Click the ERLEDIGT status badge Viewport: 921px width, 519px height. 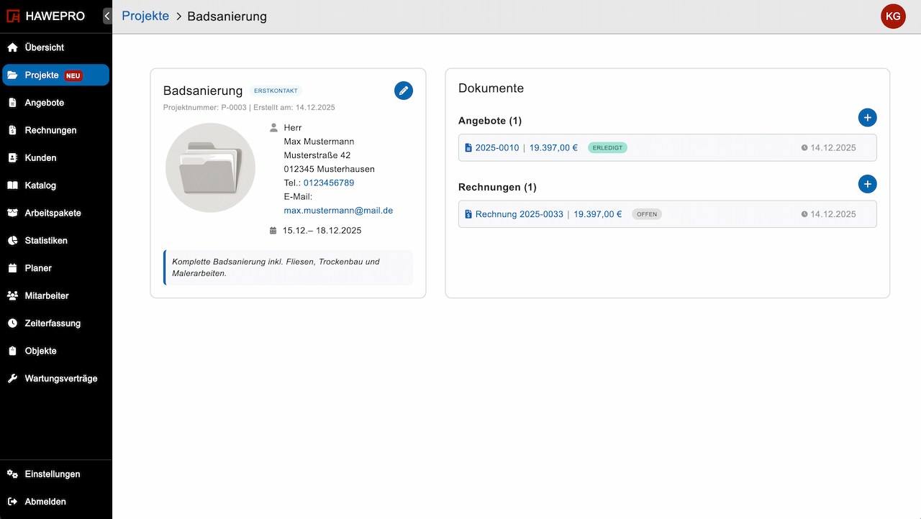tap(607, 147)
